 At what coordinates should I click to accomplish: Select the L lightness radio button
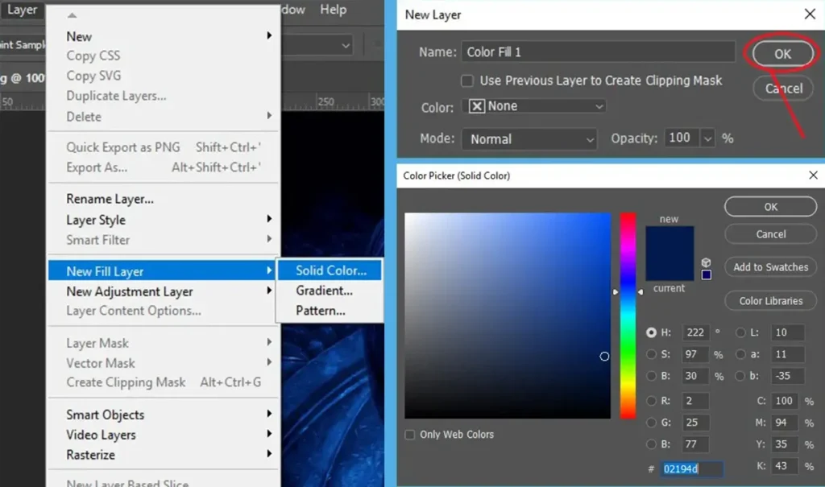(x=741, y=332)
